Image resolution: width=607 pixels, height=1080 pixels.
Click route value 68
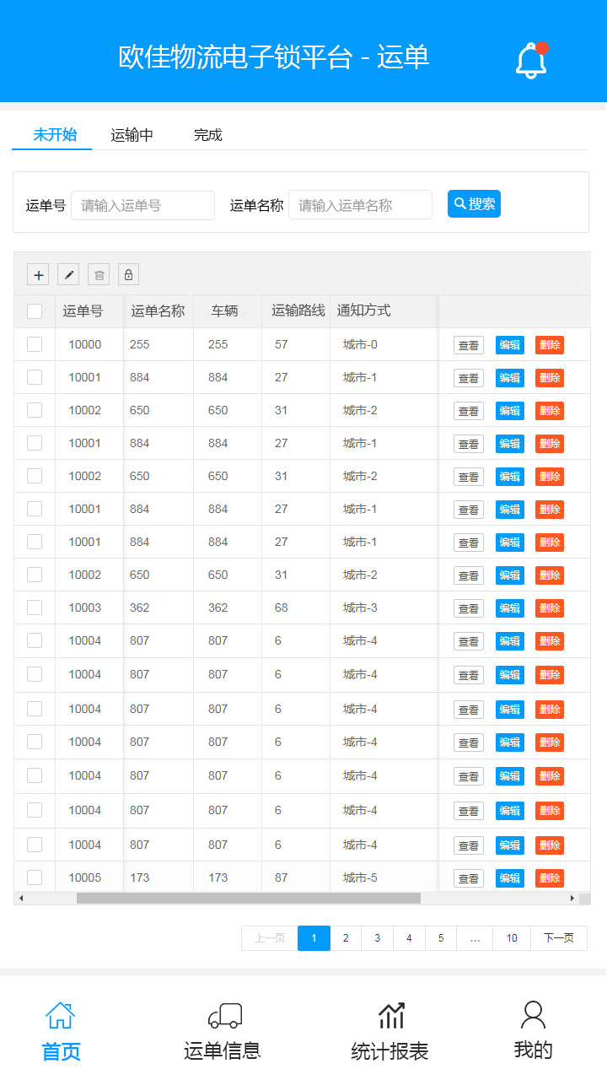(x=282, y=607)
